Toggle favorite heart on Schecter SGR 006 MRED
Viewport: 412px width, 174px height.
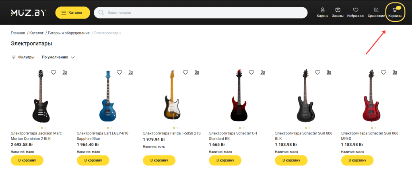pos(383,72)
